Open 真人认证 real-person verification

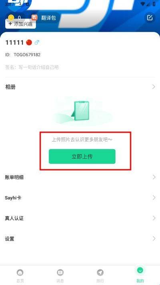pos(80,218)
